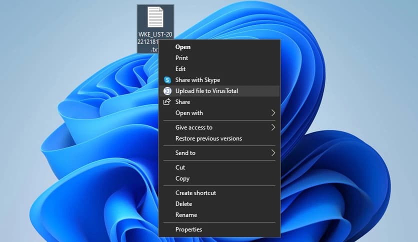The width and height of the screenshot is (418, 242).
Task: Expand the Open with submenu arrow
Action: (x=273, y=113)
